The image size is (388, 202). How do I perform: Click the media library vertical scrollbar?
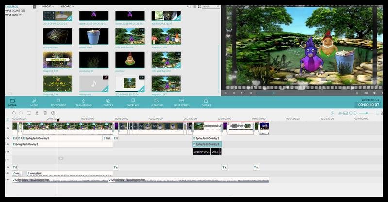219,69
